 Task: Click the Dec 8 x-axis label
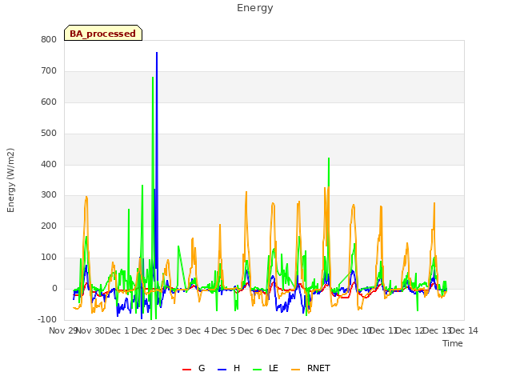303,330
